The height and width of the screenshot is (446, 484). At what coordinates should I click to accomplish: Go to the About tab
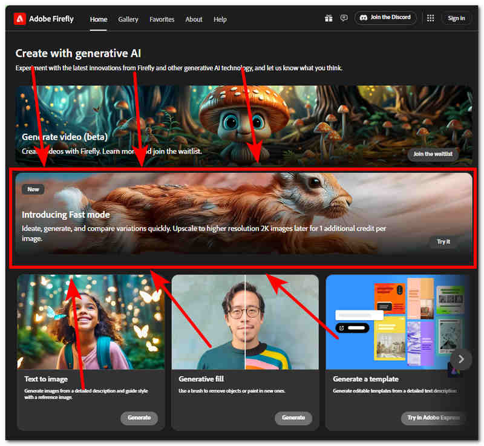pos(194,19)
